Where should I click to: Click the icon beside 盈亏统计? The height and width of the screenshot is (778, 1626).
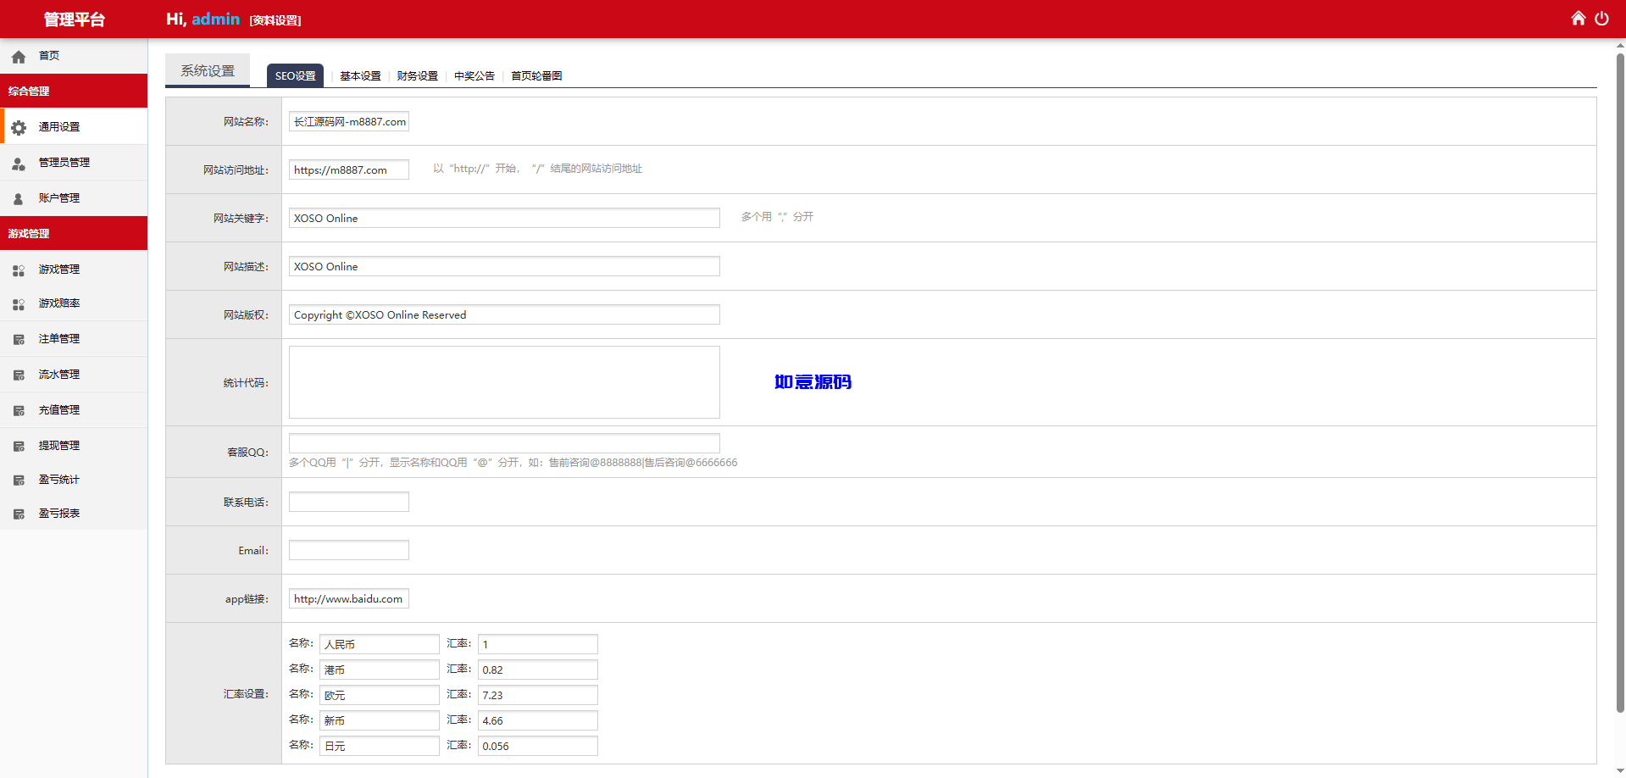tap(19, 481)
